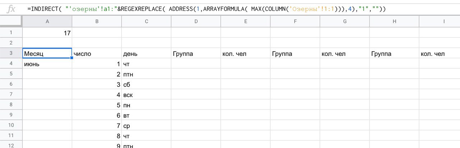Select column I header
Viewport: 460px width, 148px height.
tap(440, 21)
